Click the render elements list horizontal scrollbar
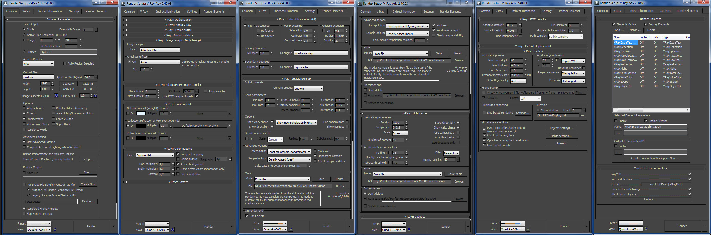 tap(651, 110)
